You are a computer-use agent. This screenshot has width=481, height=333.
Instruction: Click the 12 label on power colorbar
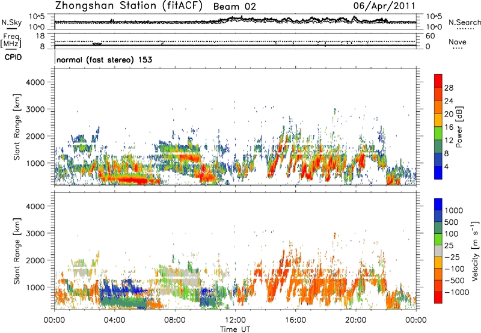point(449,141)
